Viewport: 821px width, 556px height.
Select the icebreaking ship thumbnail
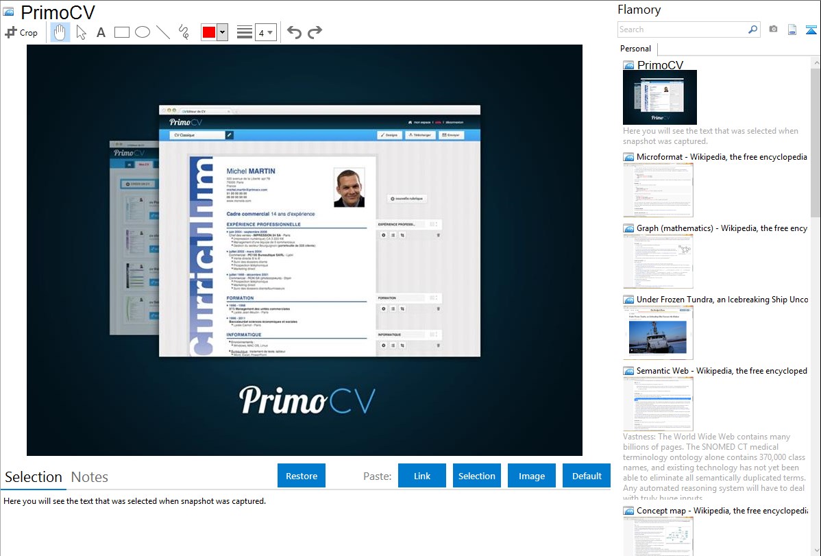point(658,333)
